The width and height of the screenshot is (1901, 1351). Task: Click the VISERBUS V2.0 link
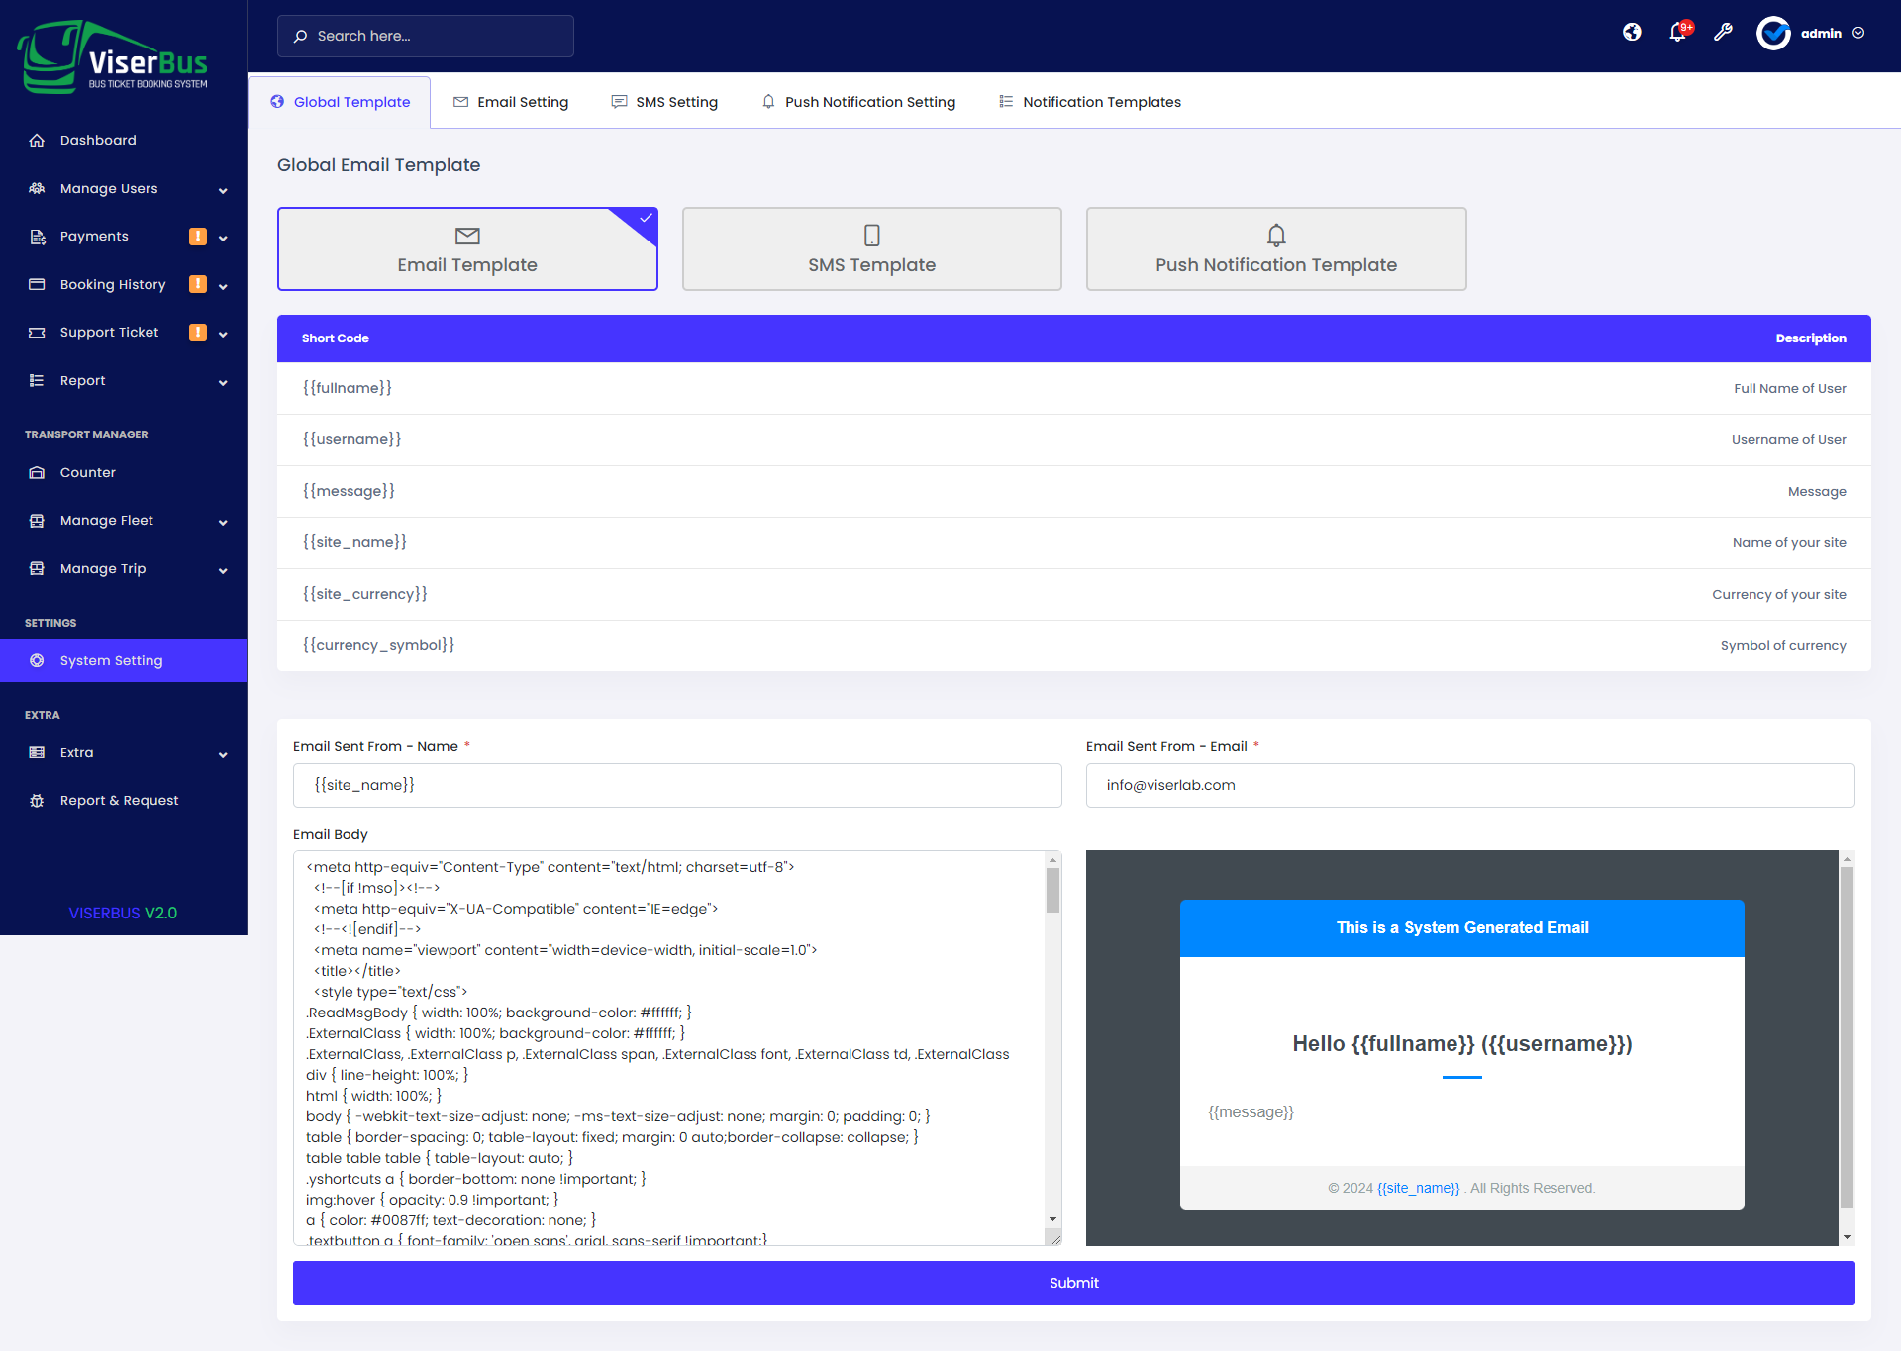[123, 914]
